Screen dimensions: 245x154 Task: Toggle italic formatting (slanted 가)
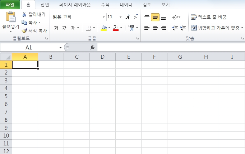coord(64,28)
